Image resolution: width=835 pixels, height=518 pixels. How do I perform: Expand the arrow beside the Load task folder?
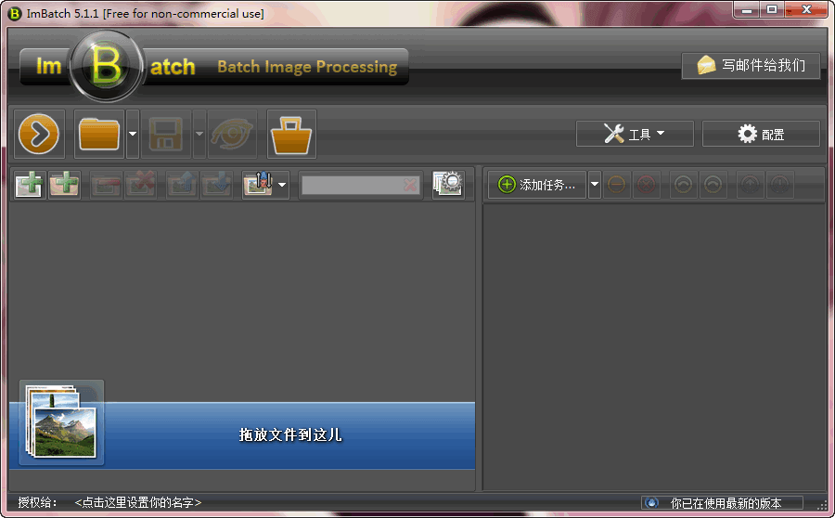pos(133,135)
